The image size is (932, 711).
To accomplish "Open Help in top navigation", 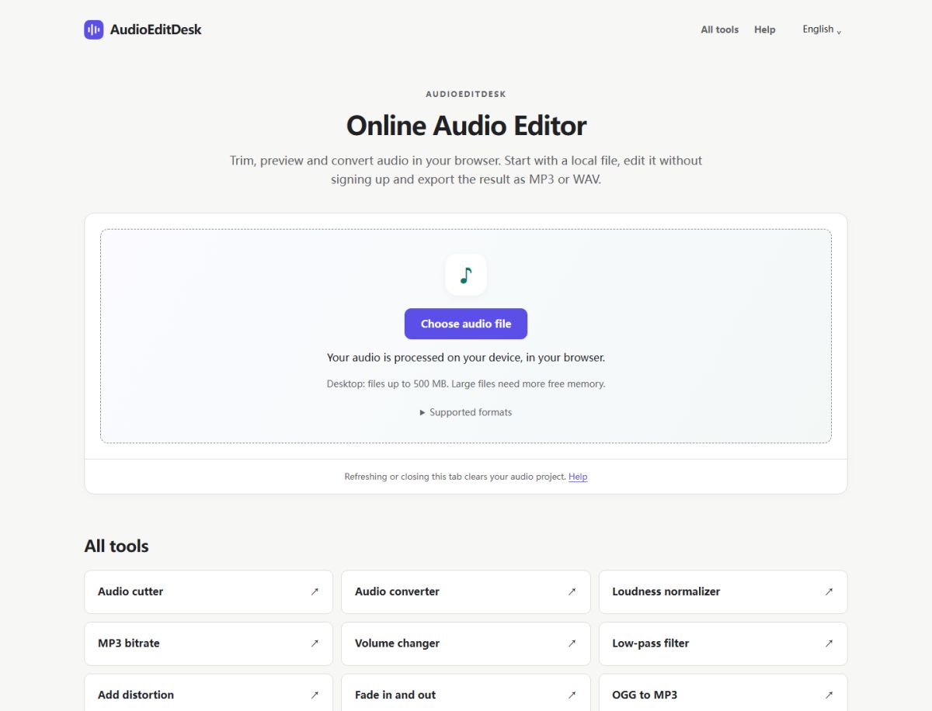I will click(x=765, y=29).
